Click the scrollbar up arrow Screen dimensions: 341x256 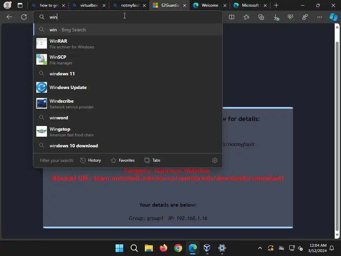pos(337,27)
